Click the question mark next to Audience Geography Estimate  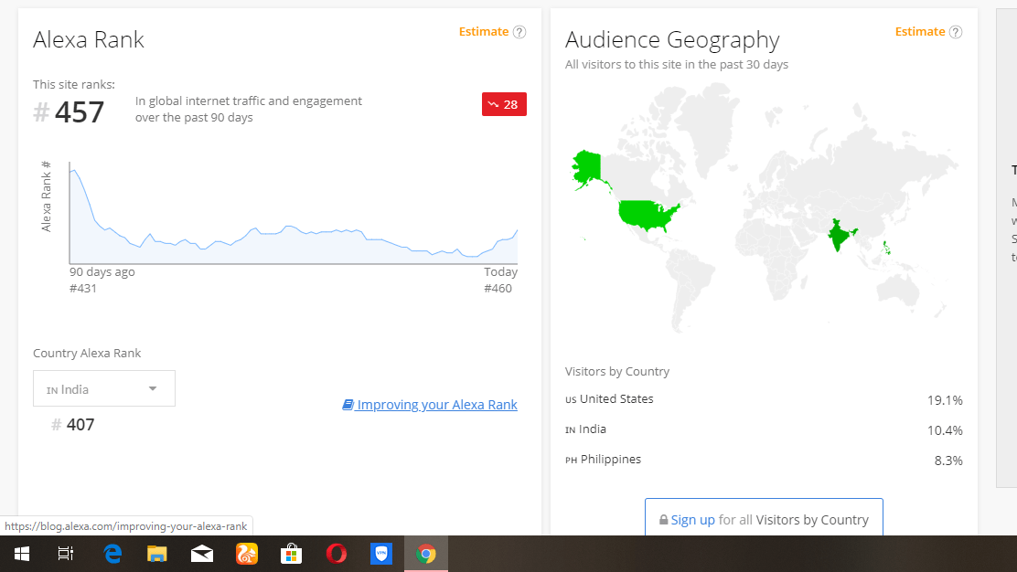pyautogui.click(x=957, y=31)
